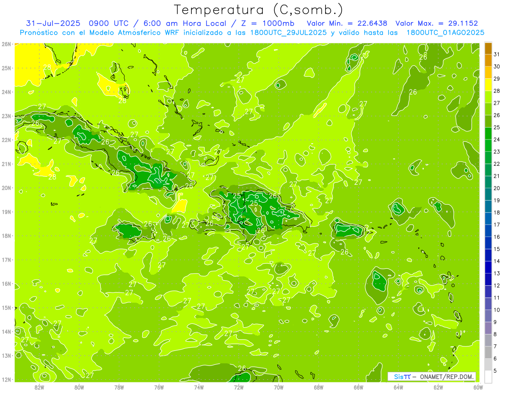Pick the orange 29–30 colorbar swatch
Image resolution: width=508 pixels, height=393 pixels.
(x=488, y=72)
